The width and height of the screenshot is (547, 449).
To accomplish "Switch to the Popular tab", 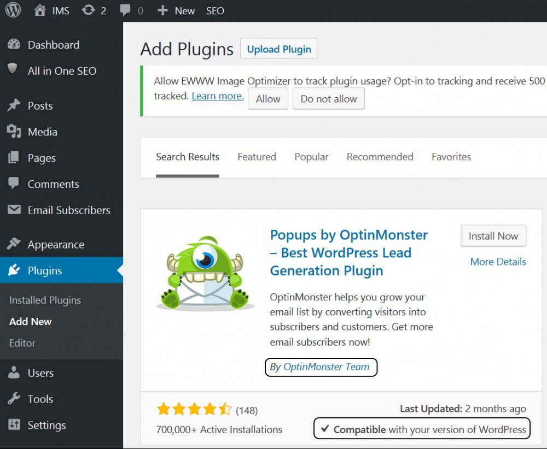I will click(x=311, y=157).
